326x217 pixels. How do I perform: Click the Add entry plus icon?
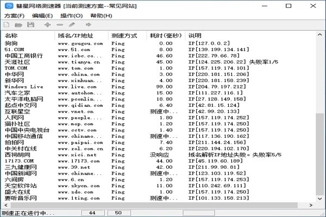pyautogui.click(x=48, y=25)
